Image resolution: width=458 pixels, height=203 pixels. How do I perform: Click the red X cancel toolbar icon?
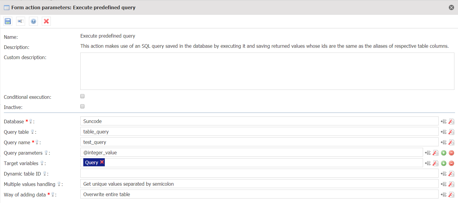click(x=46, y=21)
